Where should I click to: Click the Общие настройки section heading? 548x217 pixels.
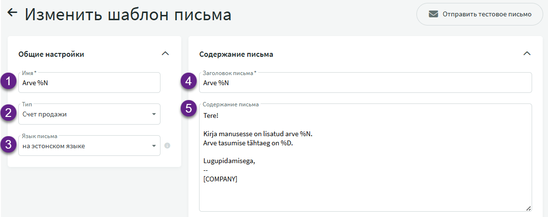51,54
